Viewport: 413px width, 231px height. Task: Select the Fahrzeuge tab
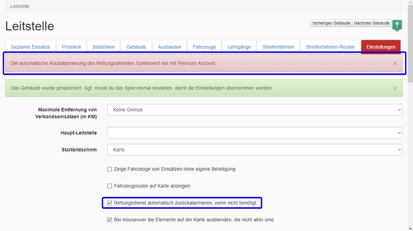pos(204,47)
